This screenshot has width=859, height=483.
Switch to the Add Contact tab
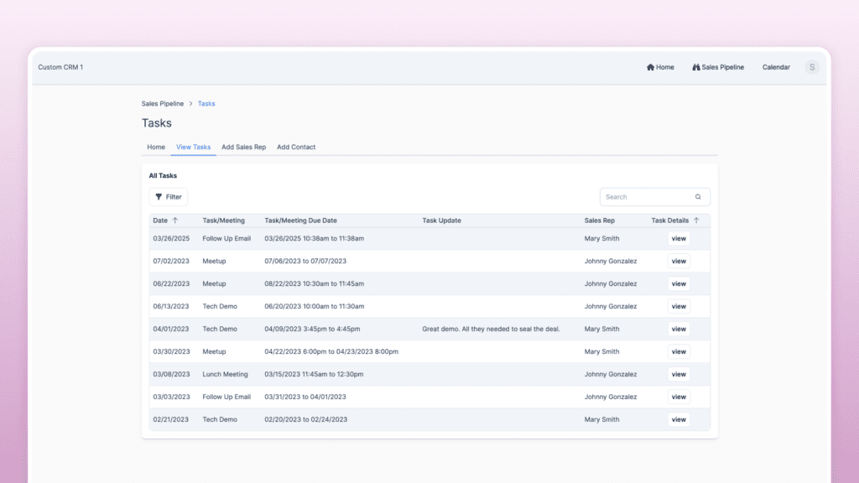pyautogui.click(x=296, y=147)
